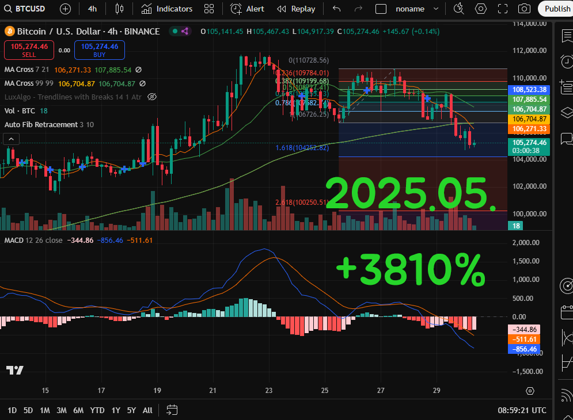
Task: Toggle visibility of MA Cross 7 21
Action: [x=139, y=70]
